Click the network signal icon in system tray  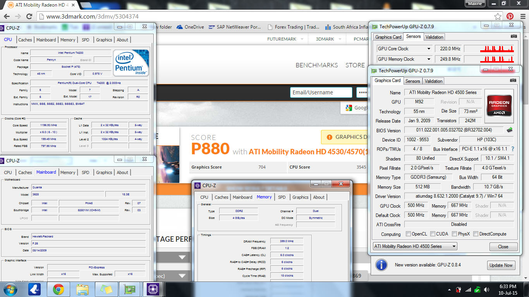(468, 289)
